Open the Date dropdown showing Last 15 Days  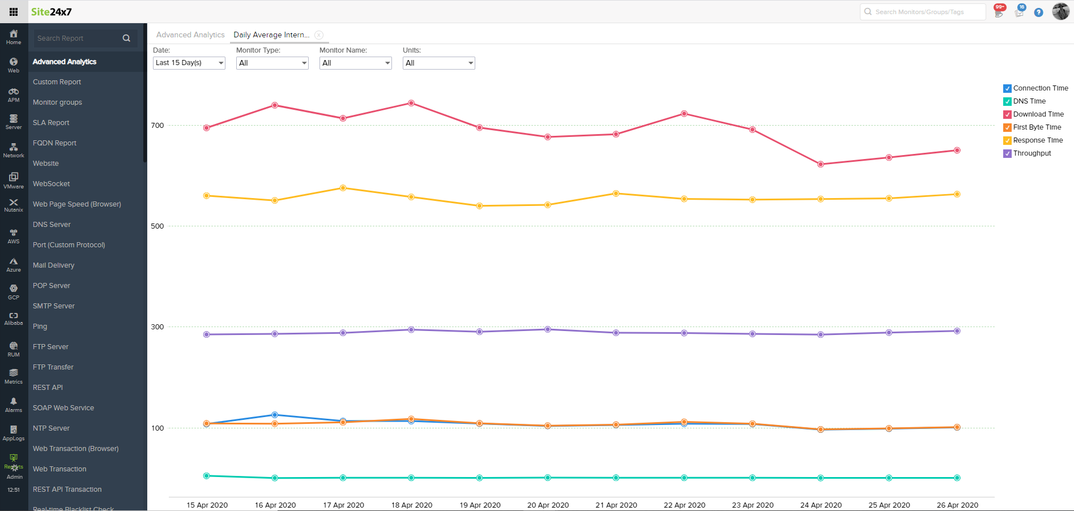click(x=189, y=63)
